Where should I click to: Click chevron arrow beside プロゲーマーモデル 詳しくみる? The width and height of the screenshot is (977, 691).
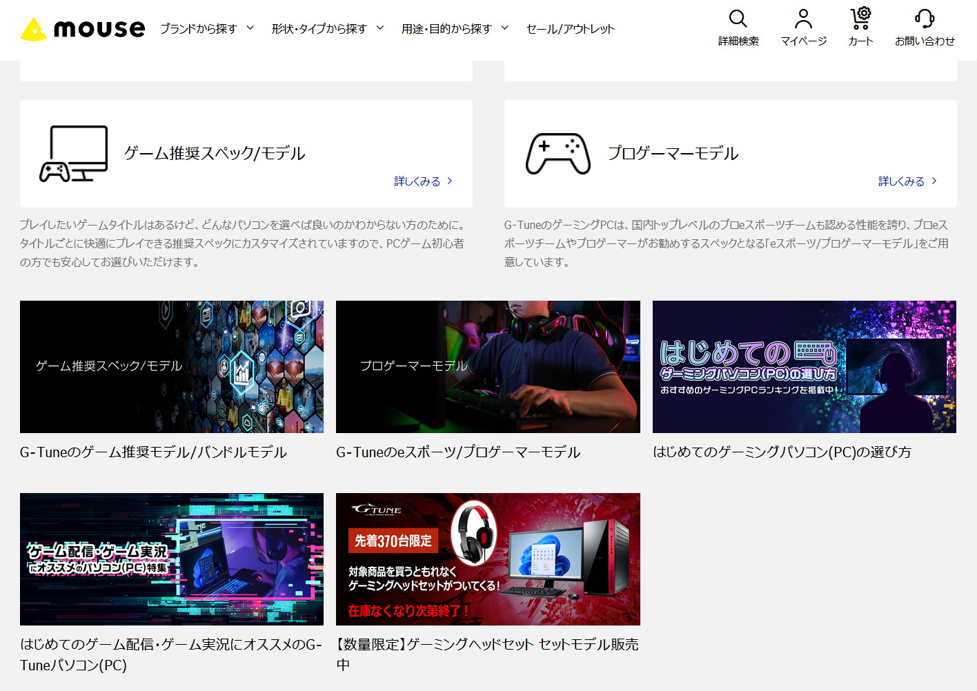tap(934, 181)
